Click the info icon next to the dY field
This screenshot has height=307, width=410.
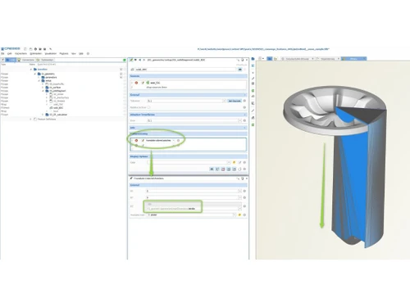point(244,197)
